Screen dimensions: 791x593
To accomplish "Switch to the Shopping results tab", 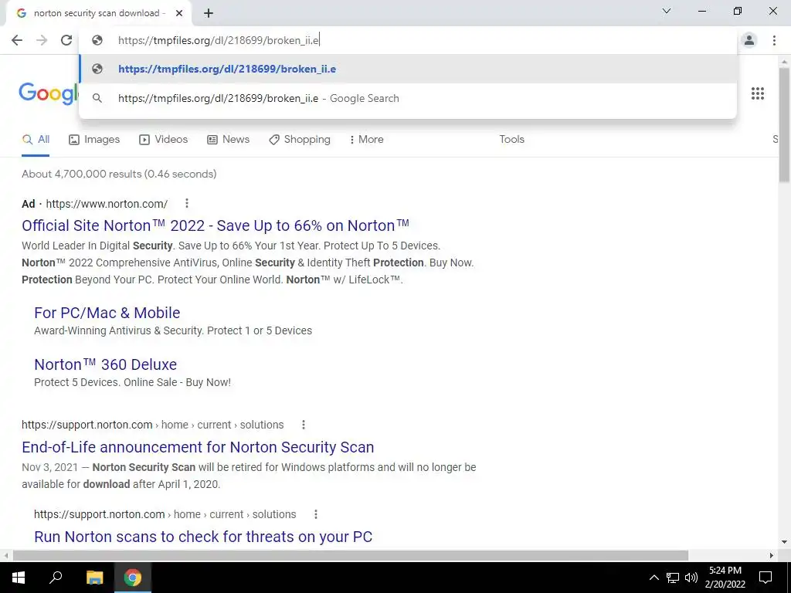I will coord(300,140).
